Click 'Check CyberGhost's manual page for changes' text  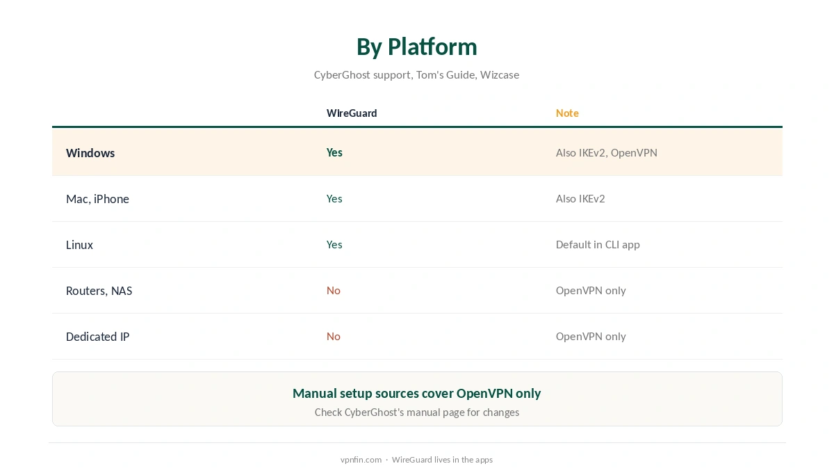[x=416, y=412]
